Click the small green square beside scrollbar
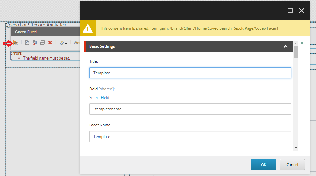Screen dimensions: 316x176 (x=302, y=43)
